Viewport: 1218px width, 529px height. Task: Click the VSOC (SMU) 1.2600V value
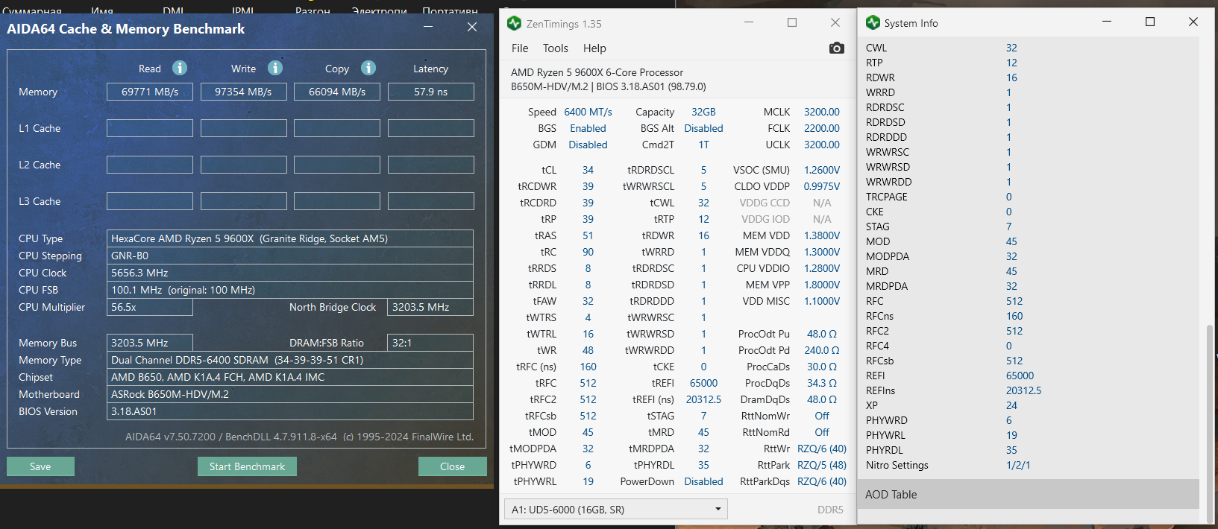coord(821,170)
